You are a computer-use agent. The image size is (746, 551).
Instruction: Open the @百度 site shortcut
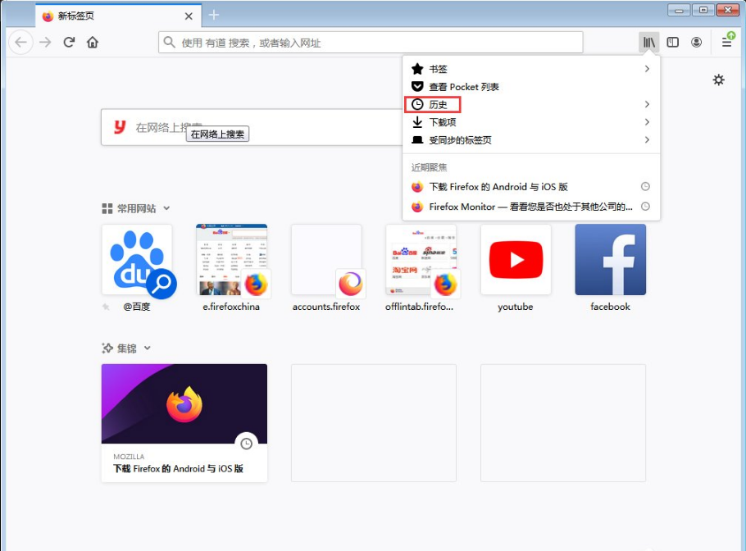point(138,259)
